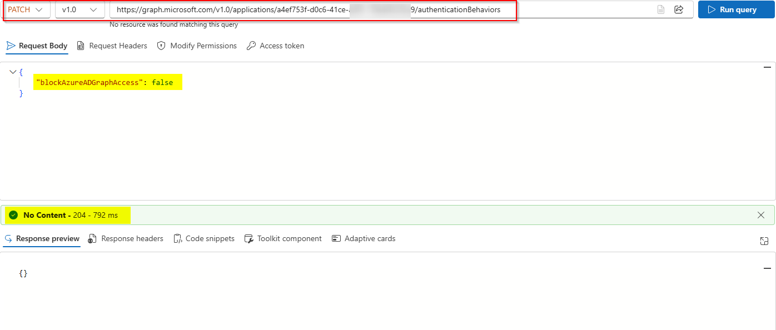This screenshot has height=330, width=776.
Task: Click the Code snippets icon
Action: click(178, 238)
